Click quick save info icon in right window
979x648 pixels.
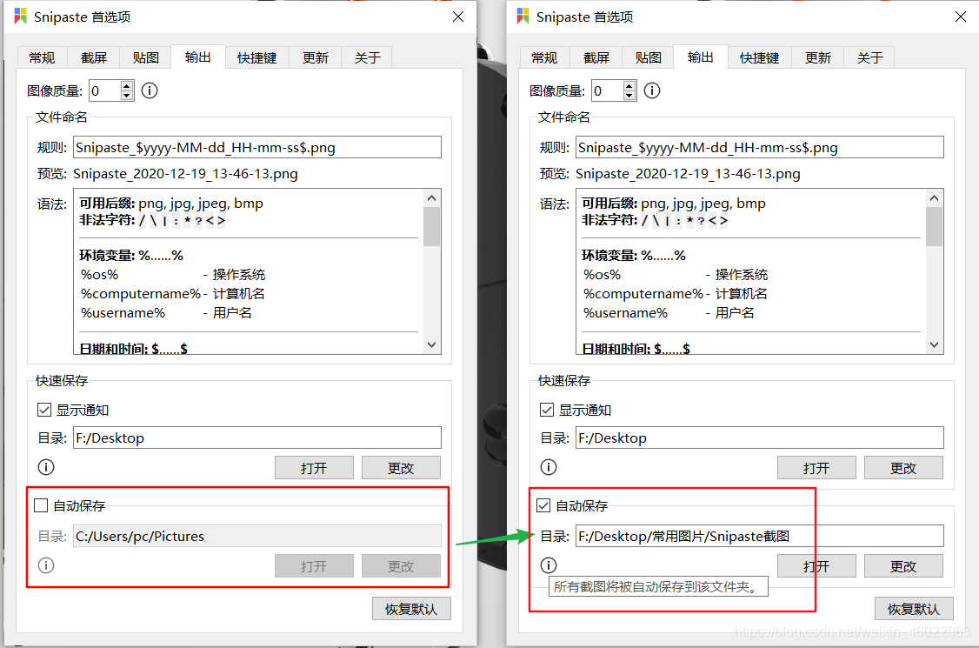[549, 467]
